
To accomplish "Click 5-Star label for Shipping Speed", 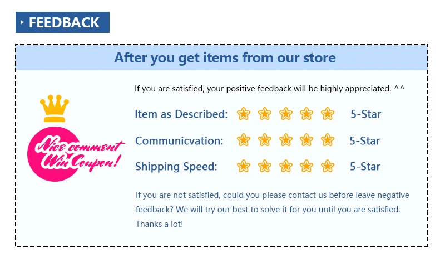I will click(x=365, y=167).
